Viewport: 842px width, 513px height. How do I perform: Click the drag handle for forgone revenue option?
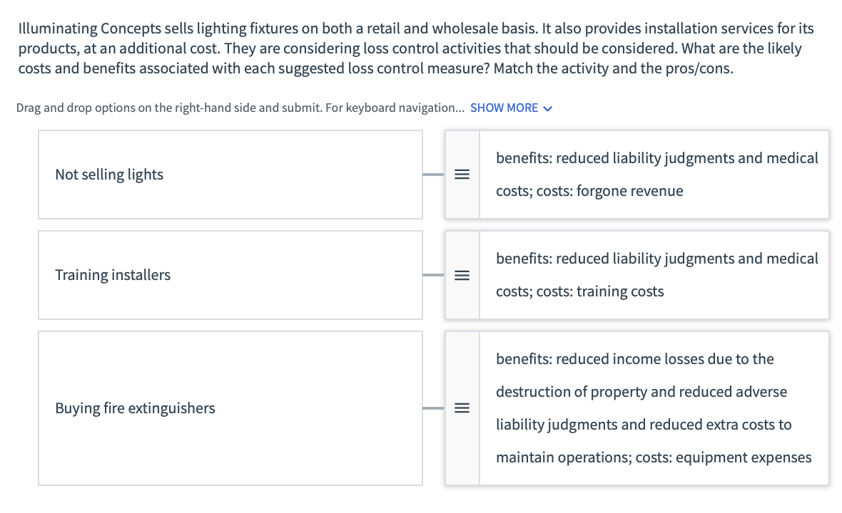tap(462, 175)
